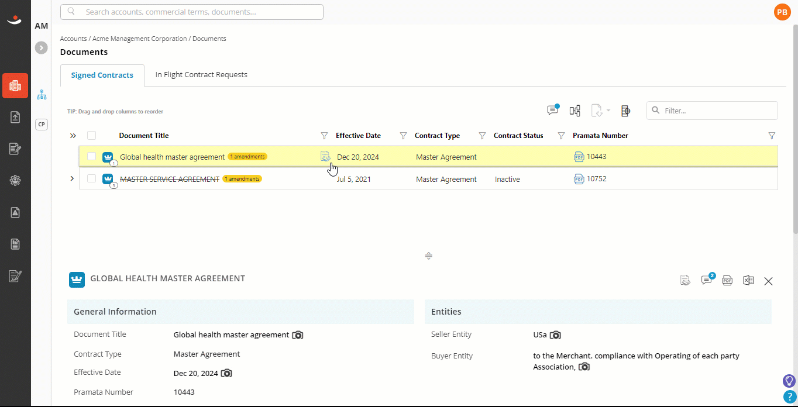This screenshot has width=798, height=407.
Task: Filter the Effective Date column
Action: pos(403,136)
